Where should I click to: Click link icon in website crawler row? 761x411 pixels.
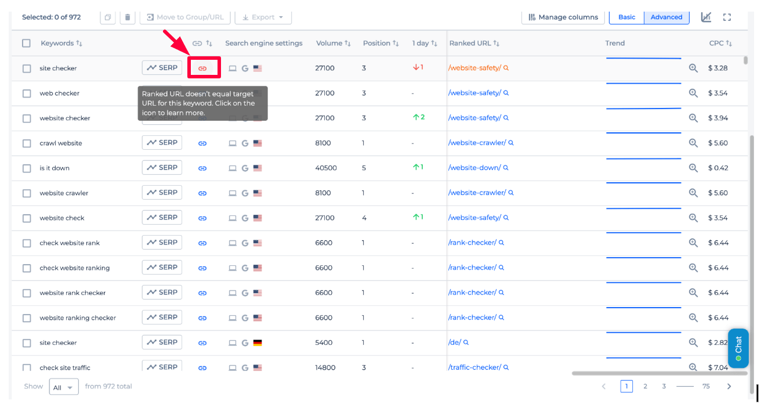point(202,193)
